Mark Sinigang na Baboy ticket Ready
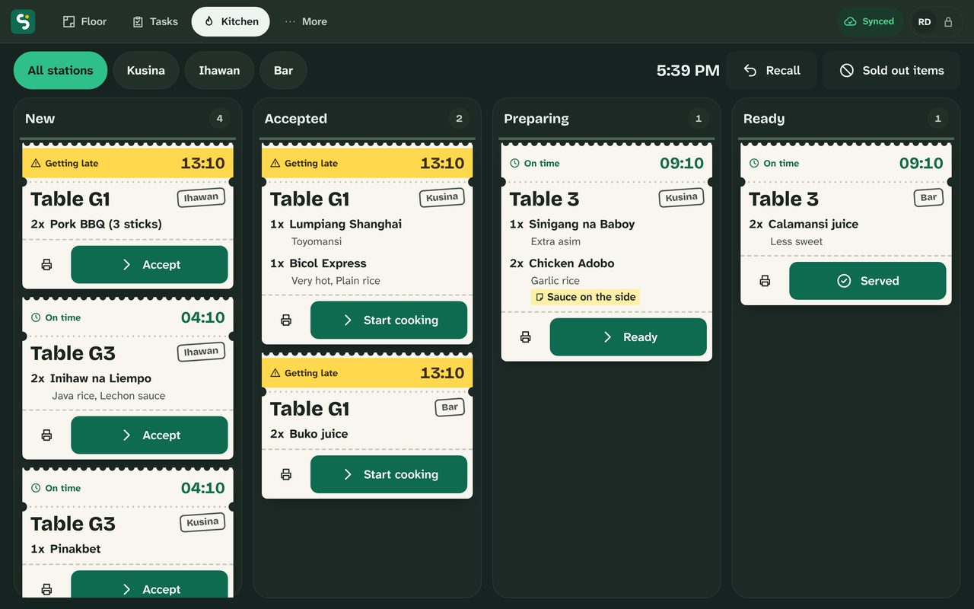This screenshot has height=609, width=974. (629, 337)
